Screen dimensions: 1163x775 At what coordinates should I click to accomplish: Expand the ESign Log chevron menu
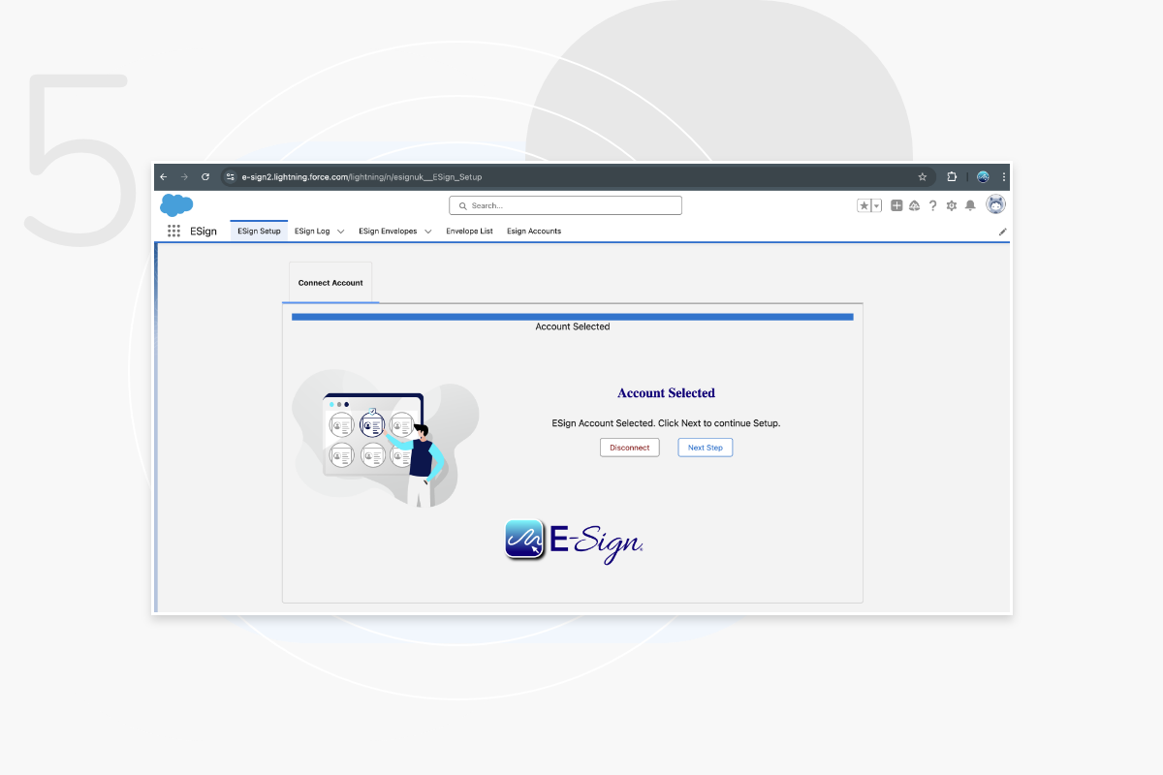(x=340, y=232)
